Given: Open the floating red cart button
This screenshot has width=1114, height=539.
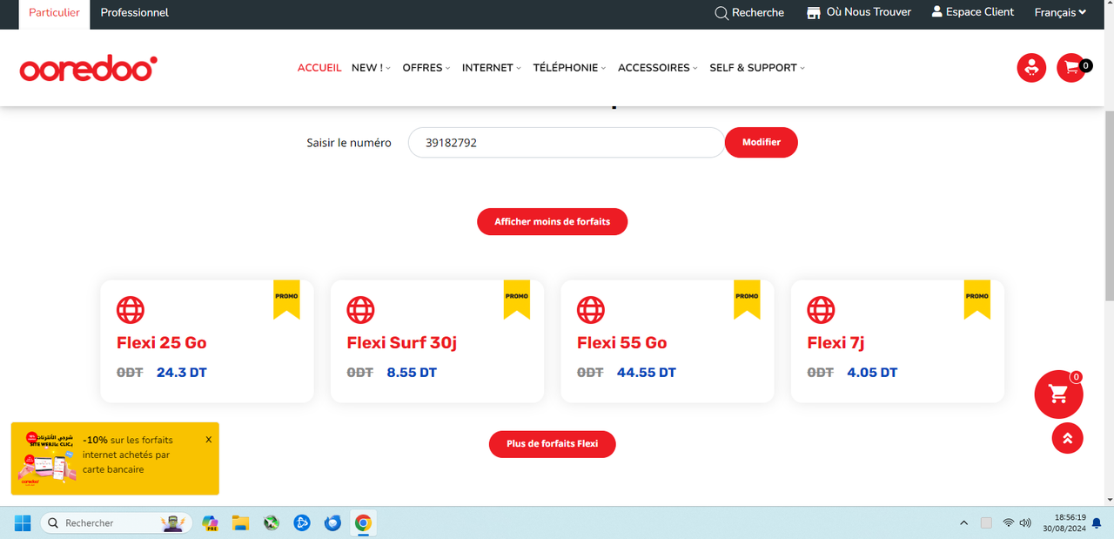Looking at the screenshot, I should tap(1058, 394).
